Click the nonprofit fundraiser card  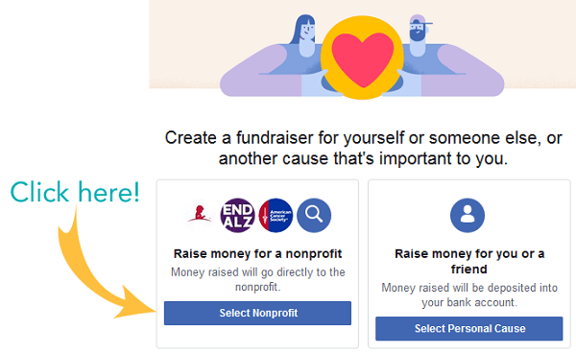pos(257,264)
